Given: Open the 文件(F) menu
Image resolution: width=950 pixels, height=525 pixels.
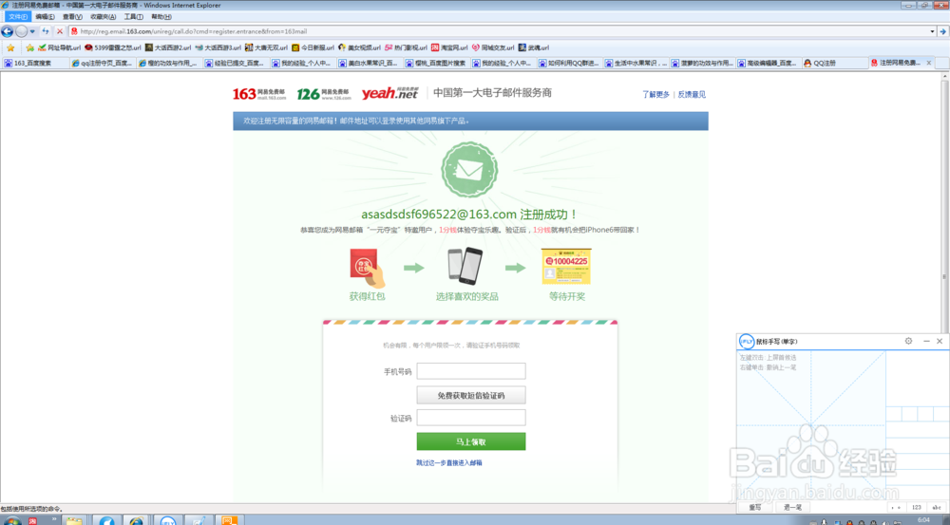Looking at the screenshot, I should (x=17, y=17).
